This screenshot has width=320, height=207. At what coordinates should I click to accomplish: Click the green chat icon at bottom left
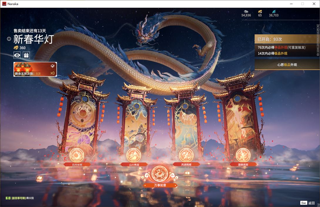coord(8,198)
